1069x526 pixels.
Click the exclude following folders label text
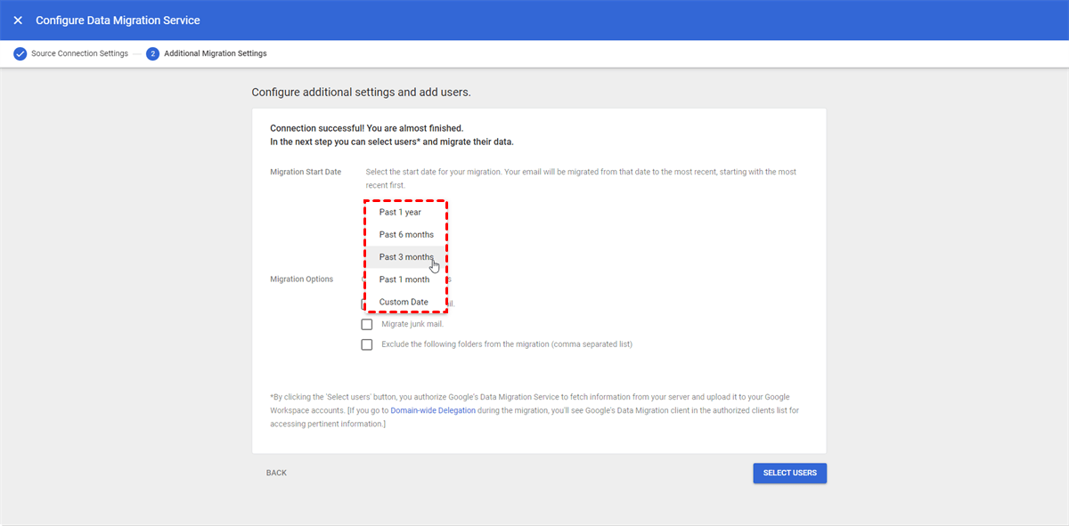506,344
